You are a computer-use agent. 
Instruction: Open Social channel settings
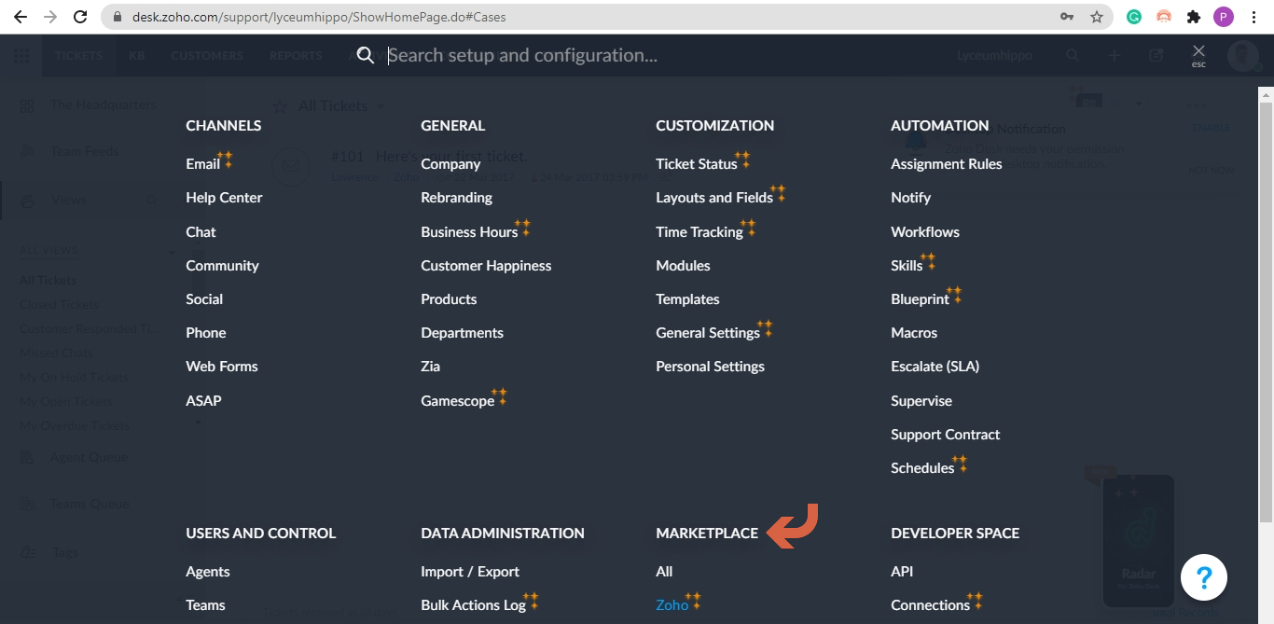204,298
